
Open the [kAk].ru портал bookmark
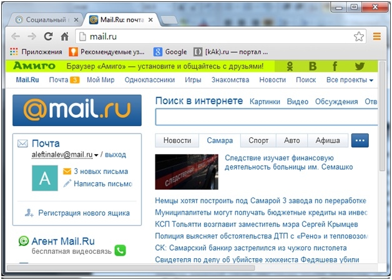tap(231, 52)
